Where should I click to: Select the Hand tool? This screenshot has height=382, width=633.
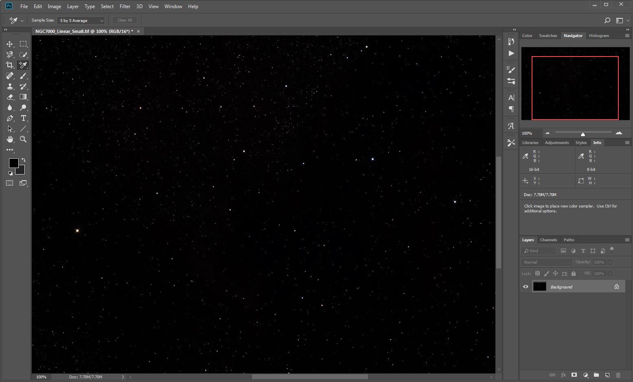(10, 139)
